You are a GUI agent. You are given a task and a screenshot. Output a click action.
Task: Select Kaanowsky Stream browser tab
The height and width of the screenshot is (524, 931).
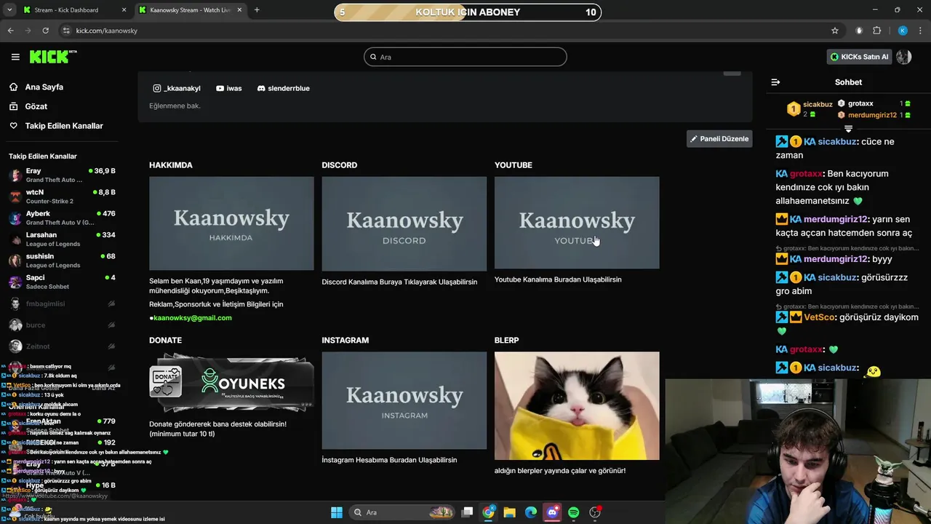[190, 10]
